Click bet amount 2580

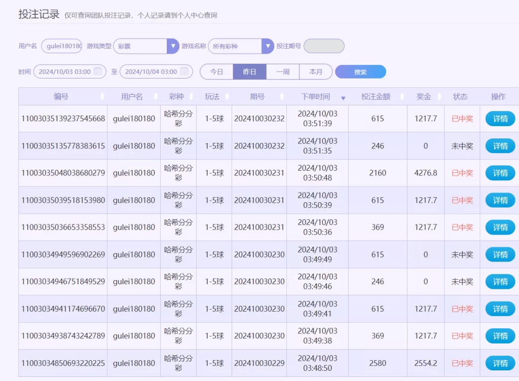click(378, 363)
